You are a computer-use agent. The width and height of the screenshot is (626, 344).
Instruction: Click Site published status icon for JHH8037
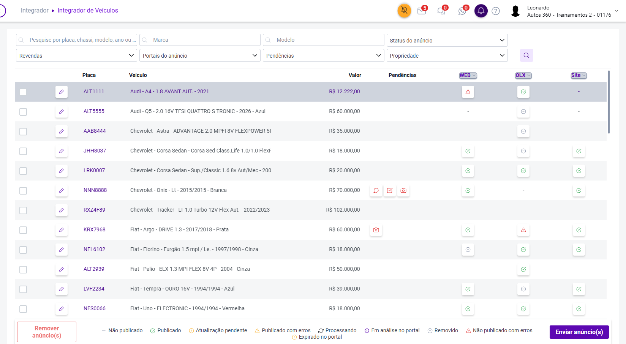point(579,151)
